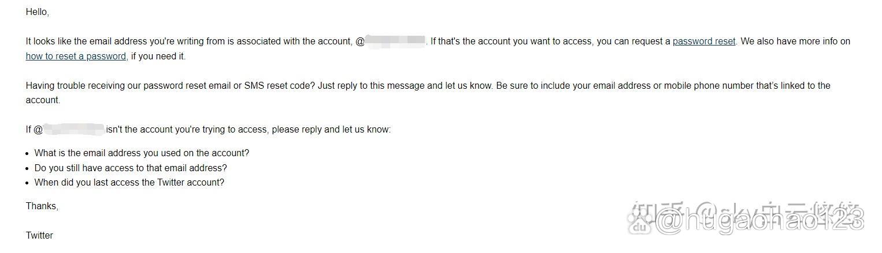Select the bullet about email address used
The width and height of the screenshot is (882, 253).
tap(142, 153)
